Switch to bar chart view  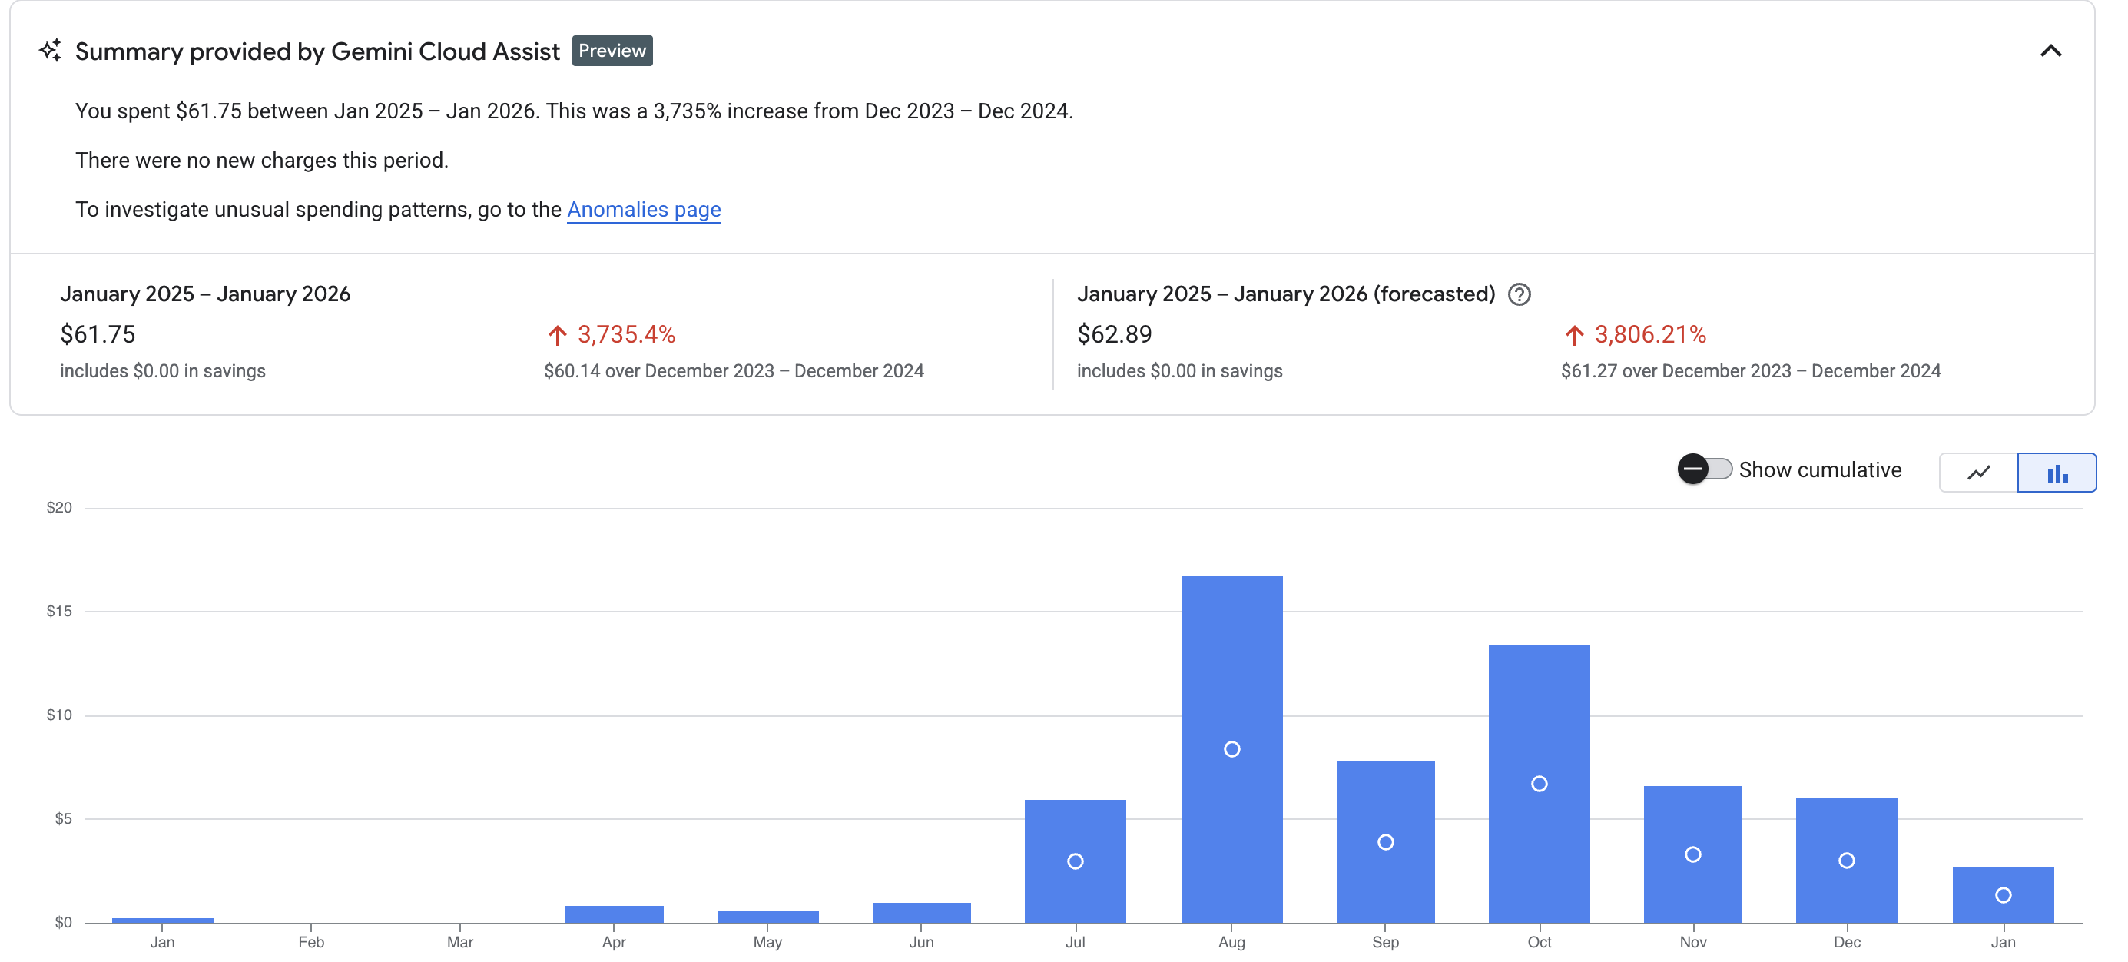coord(2057,473)
